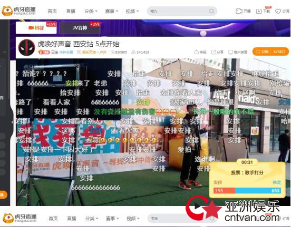The image size is (291, 227).
Task: Open the 首页 menu item in top nav
Action: [52, 11]
